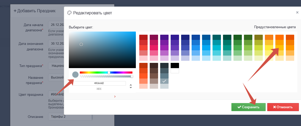The width and height of the screenshot is (301, 126).
Task: Select the black preset color swatch
Action: pos(175,65)
